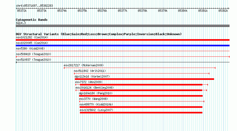The image size is (237, 131).
Task: Click the 85373k ruler tick label
Action: [42, 11]
